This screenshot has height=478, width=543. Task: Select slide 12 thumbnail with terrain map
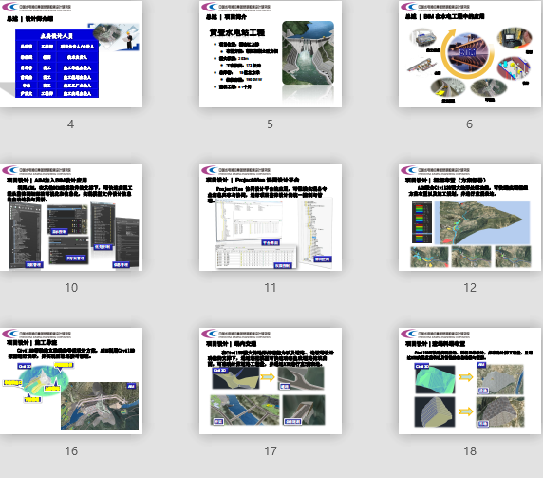[x=470, y=218]
